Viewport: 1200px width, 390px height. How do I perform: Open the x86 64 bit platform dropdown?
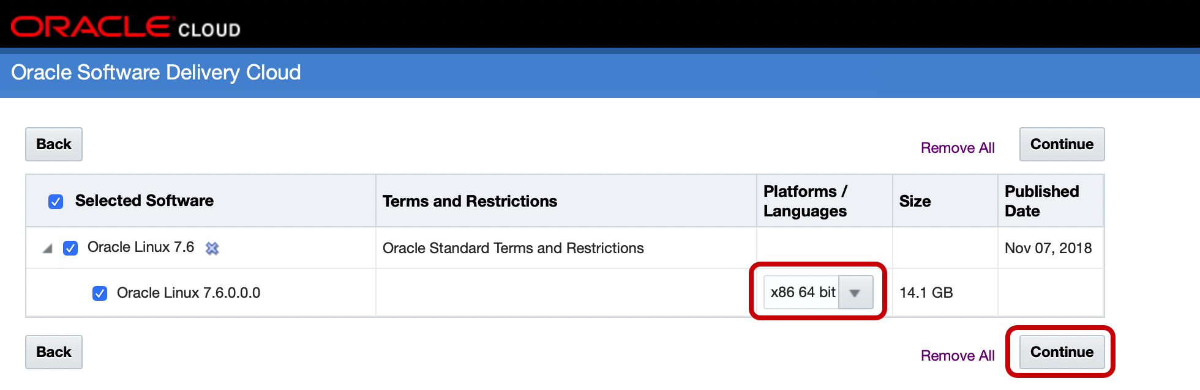click(x=802, y=292)
